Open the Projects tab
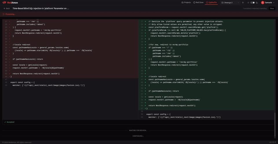The width and height of the screenshot is (278, 144). pos(186,3)
